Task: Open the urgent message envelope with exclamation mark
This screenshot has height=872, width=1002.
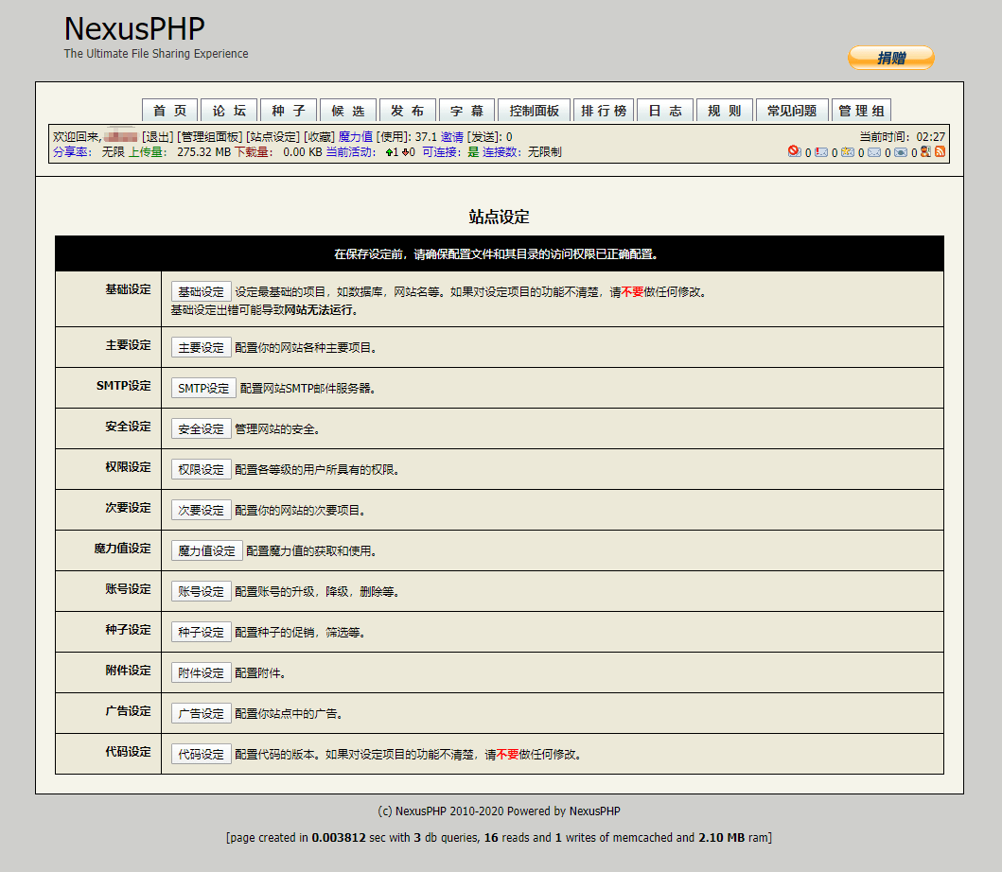Action: point(821,152)
